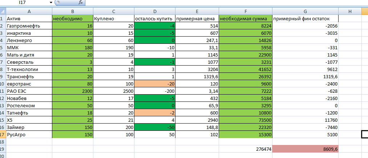Select the 'Ленэнерго' cell
This screenshot has height=158, width=368.
tap(29, 41)
